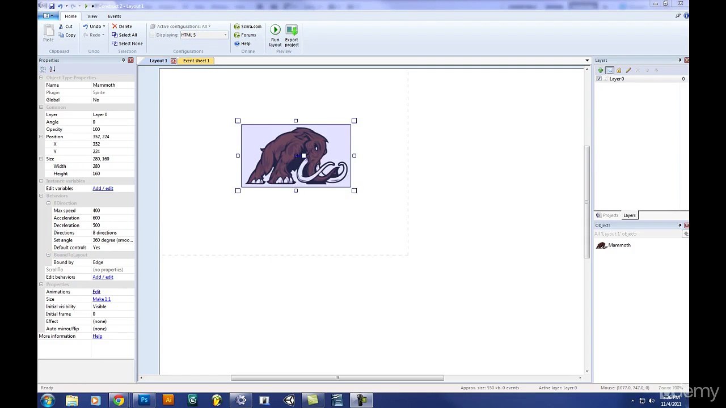Click Add / edit behaviors link

click(x=103, y=277)
